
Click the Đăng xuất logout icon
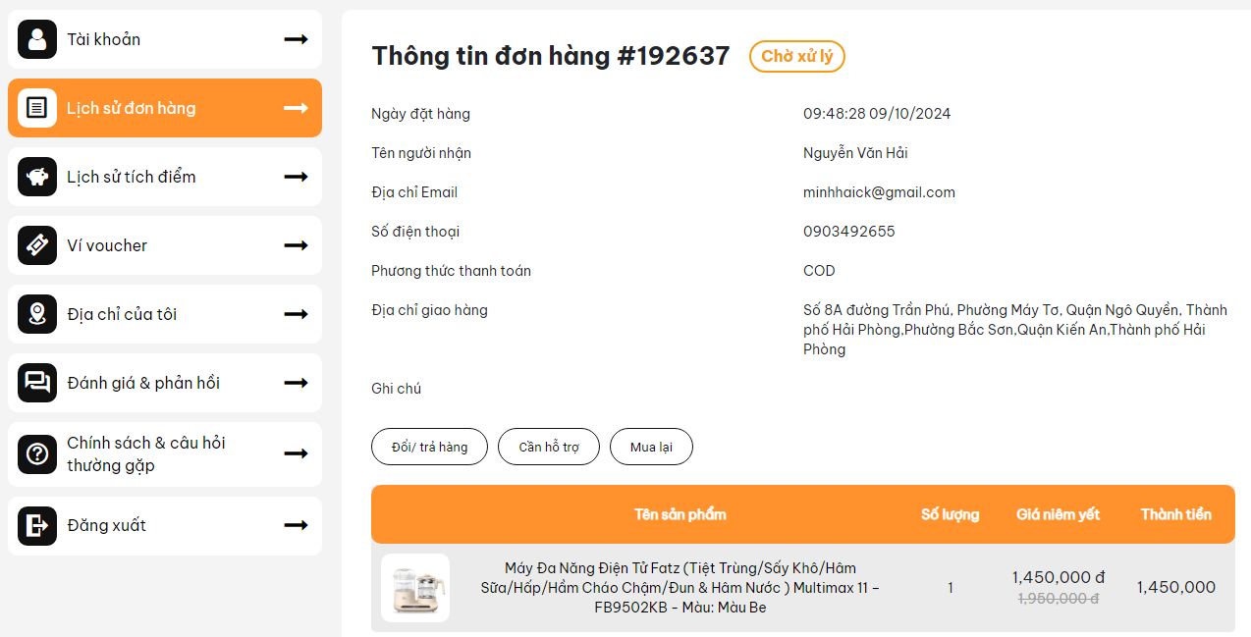(x=37, y=526)
